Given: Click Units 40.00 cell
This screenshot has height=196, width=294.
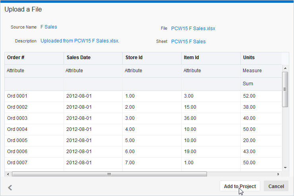Looking at the screenshot, I should click(261, 118).
